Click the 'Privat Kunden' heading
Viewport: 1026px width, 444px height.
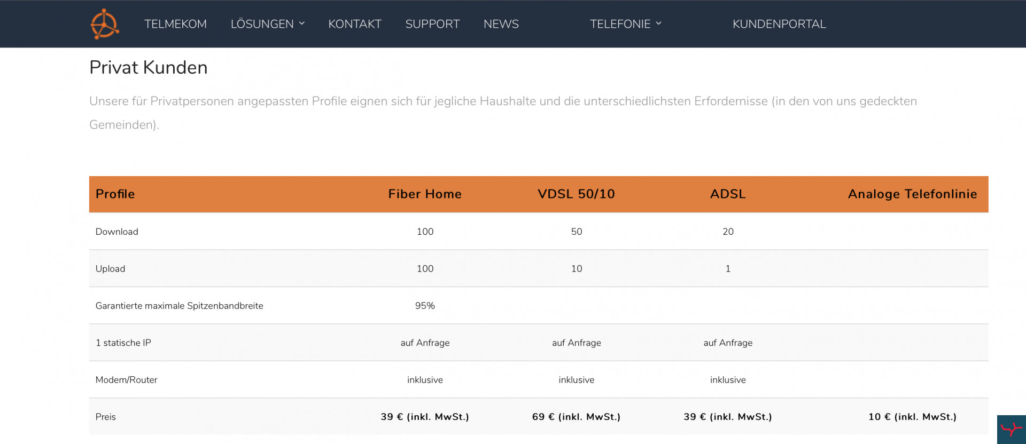click(x=149, y=67)
